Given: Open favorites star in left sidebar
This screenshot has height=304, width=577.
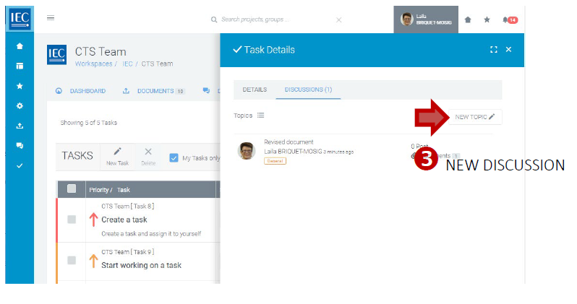Looking at the screenshot, I should tap(20, 86).
